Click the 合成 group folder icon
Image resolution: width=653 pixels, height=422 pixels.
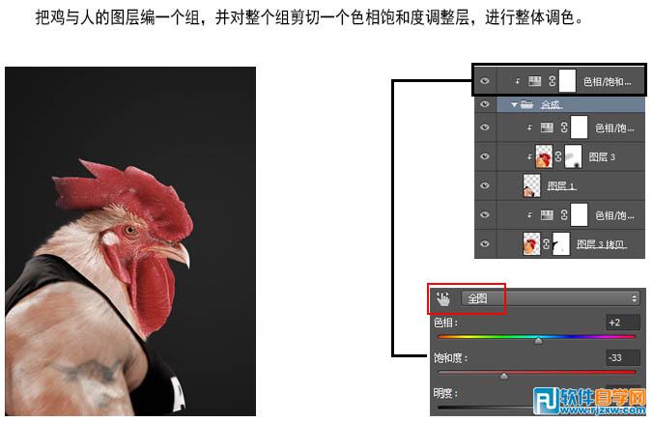click(x=526, y=104)
